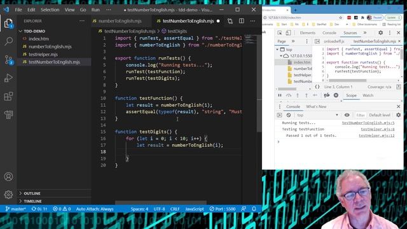Toggle pause on exceptions button

coord(336,95)
